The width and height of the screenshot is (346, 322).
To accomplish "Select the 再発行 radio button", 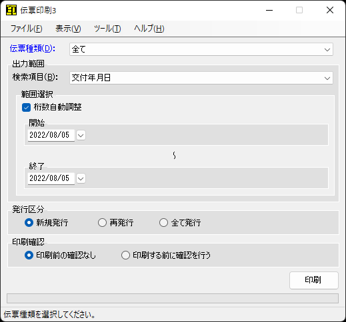I will [x=102, y=223].
